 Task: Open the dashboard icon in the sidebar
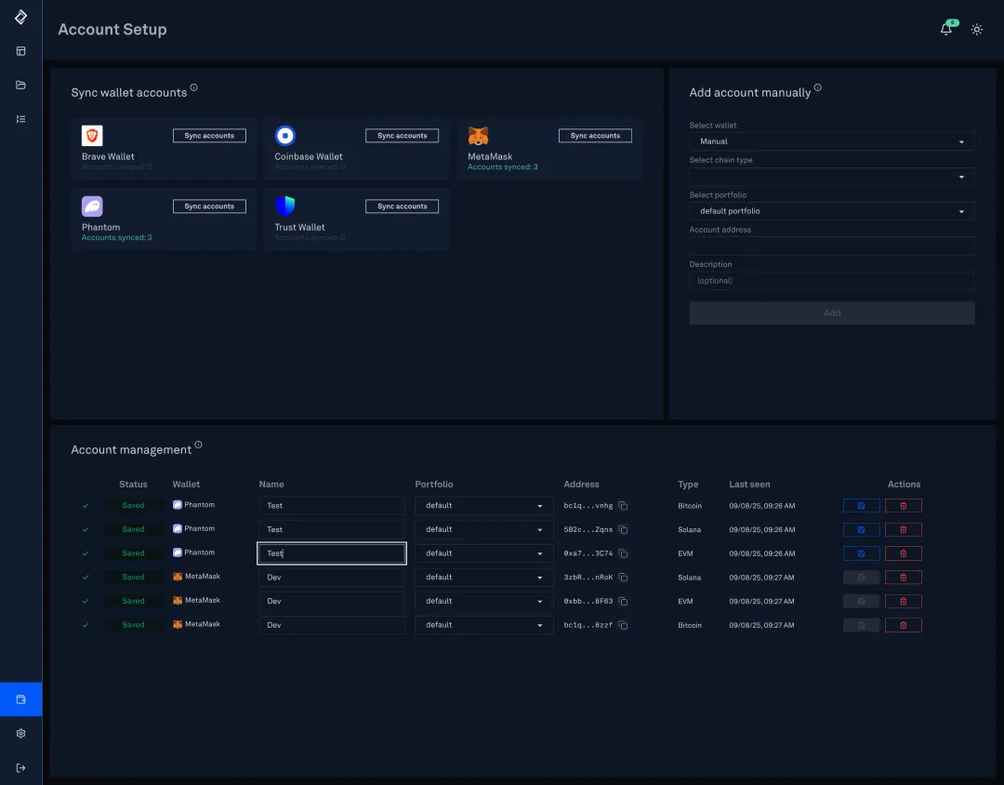20,50
